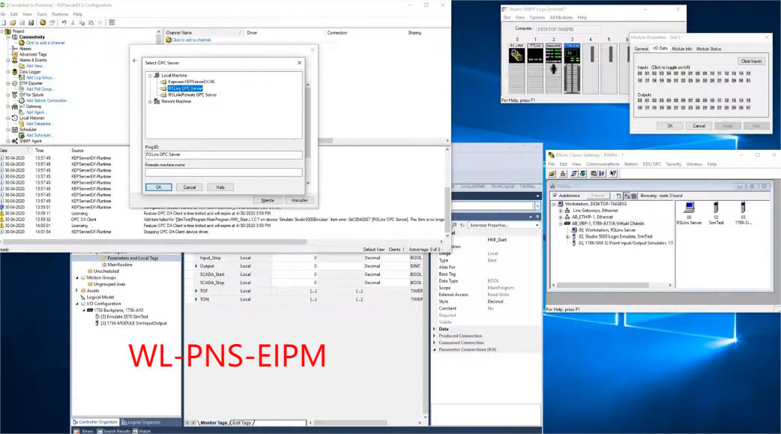Click Save As icon in KEPServerEX toolbar

(x=31, y=22)
